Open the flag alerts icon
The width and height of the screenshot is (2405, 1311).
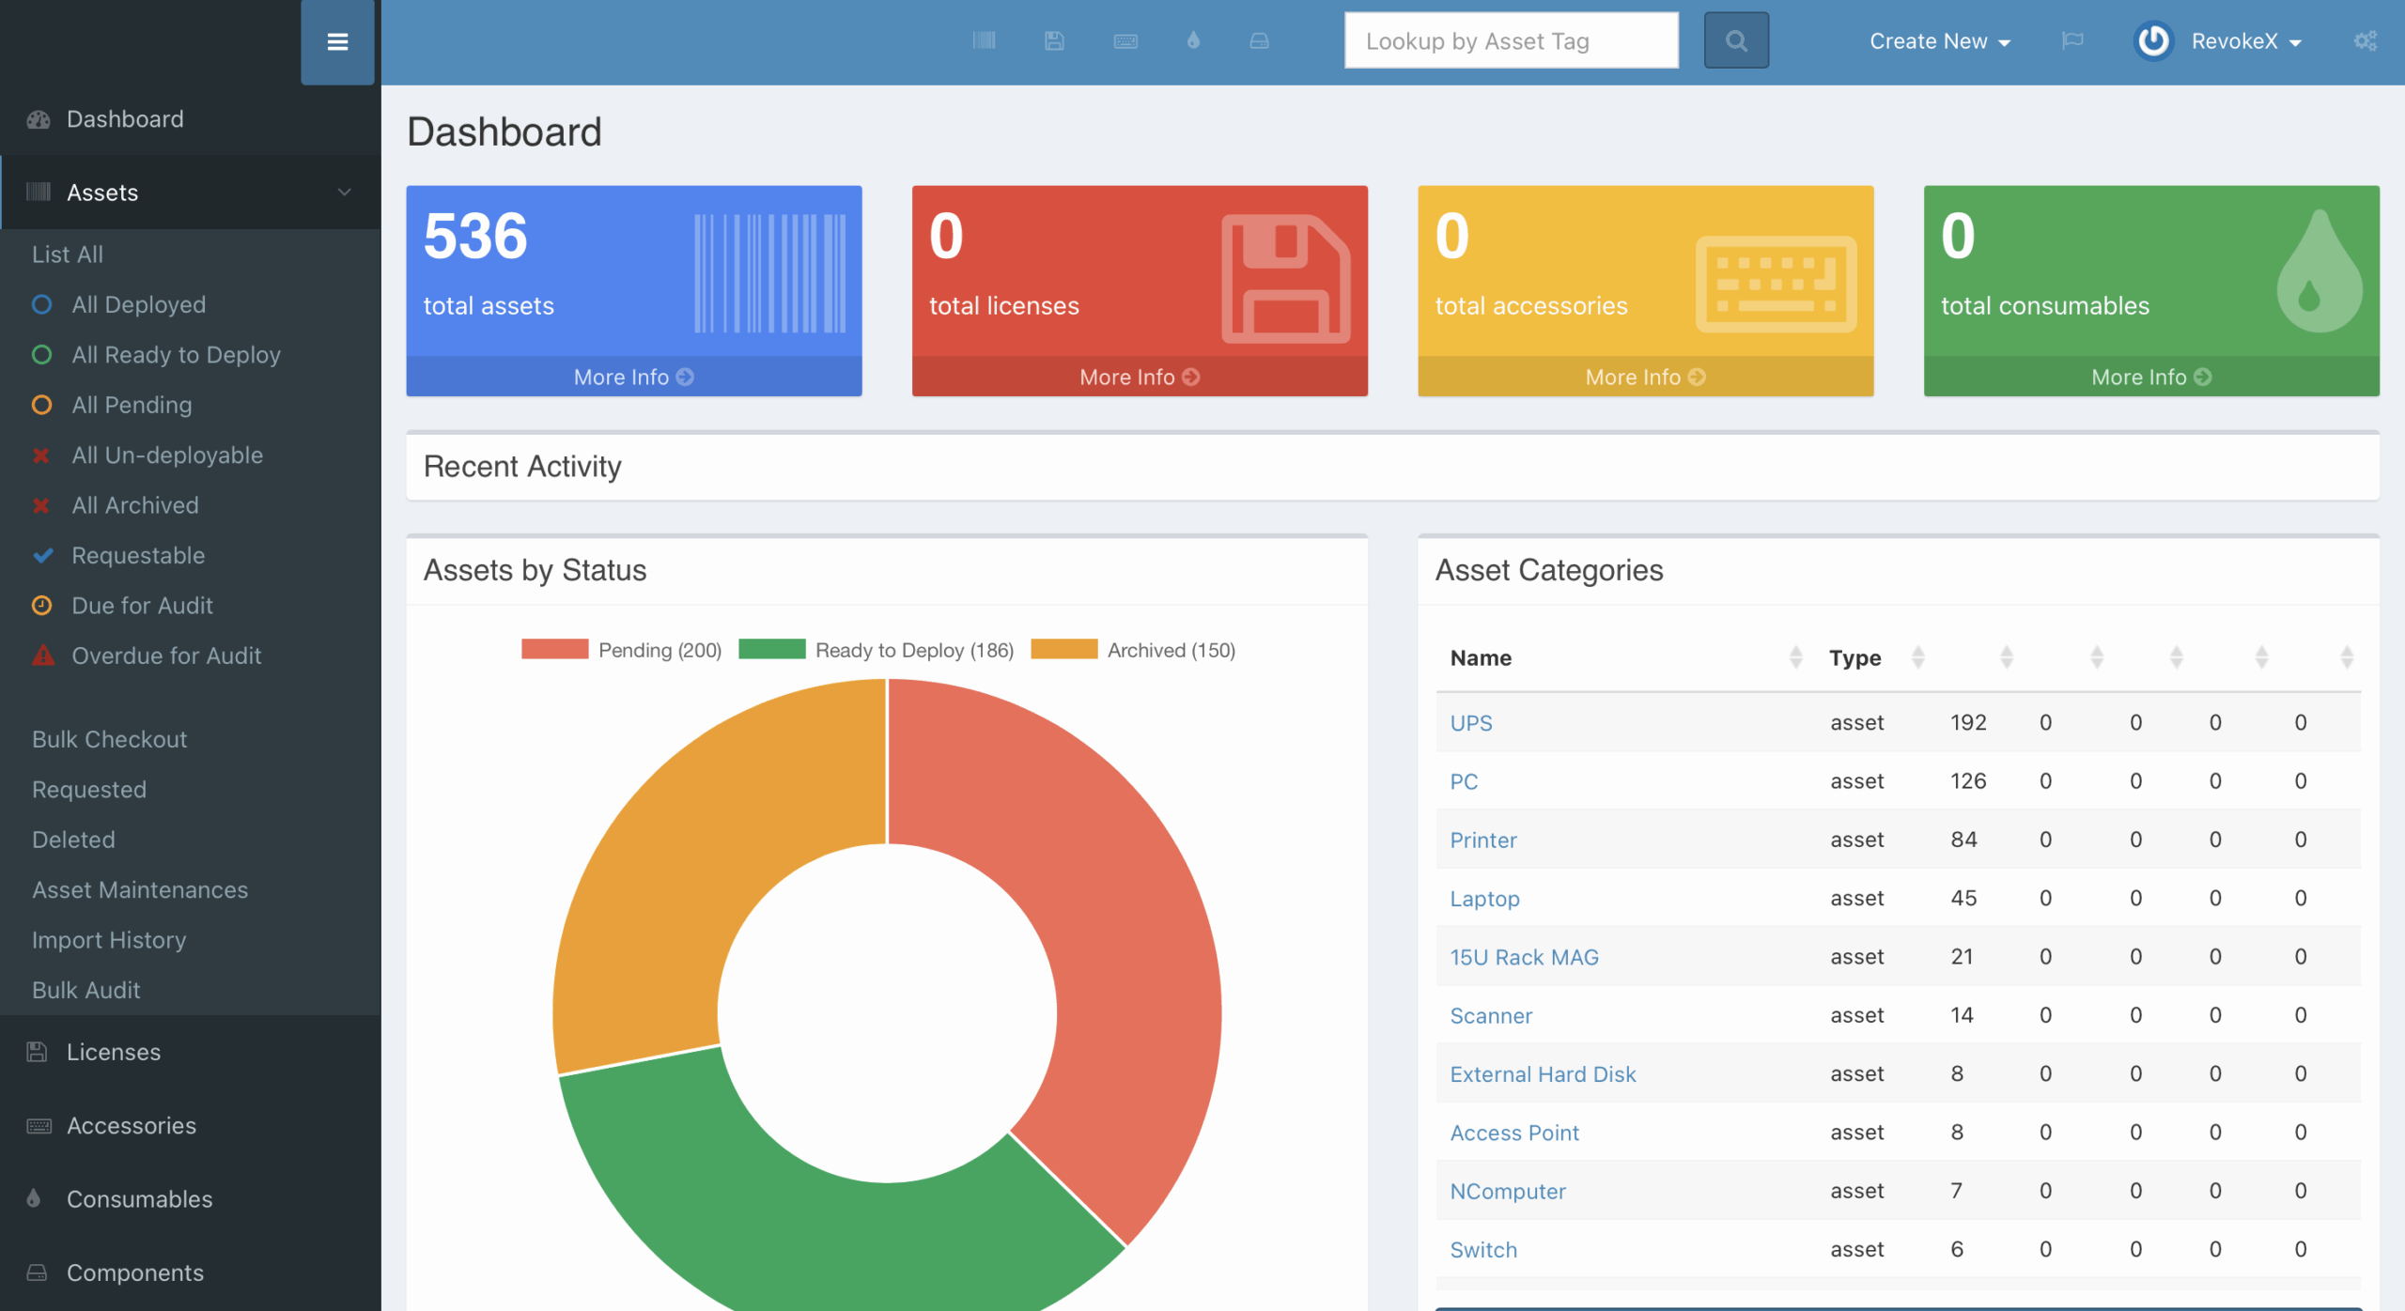coord(2072,40)
